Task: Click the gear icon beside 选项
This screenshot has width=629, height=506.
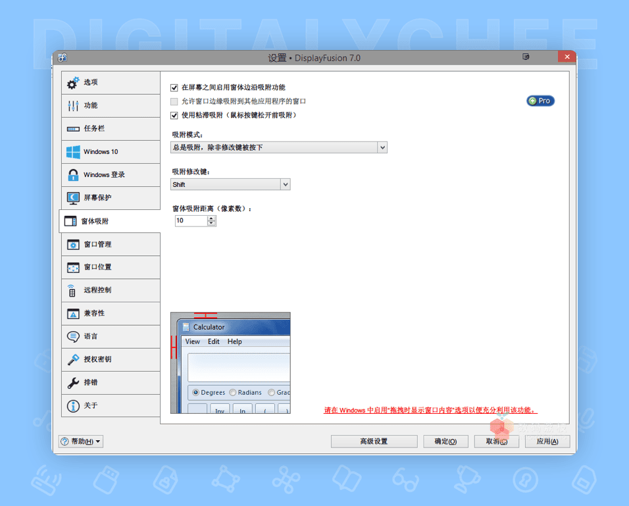Action: (x=73, y=83)
